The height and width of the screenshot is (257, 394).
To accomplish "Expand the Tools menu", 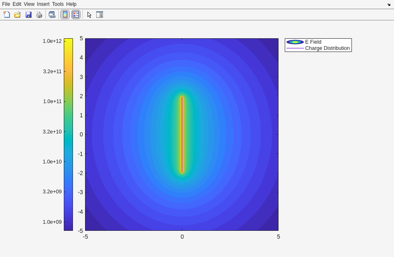I will (58, 4).
